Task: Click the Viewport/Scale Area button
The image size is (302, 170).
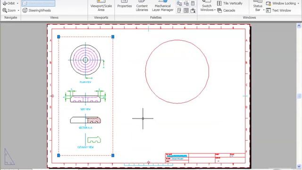Action: point(101,6)
